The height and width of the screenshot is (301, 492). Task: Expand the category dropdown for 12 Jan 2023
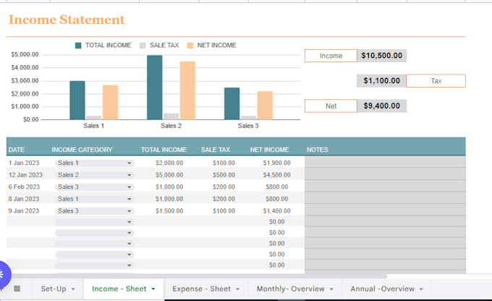[130, 175]
